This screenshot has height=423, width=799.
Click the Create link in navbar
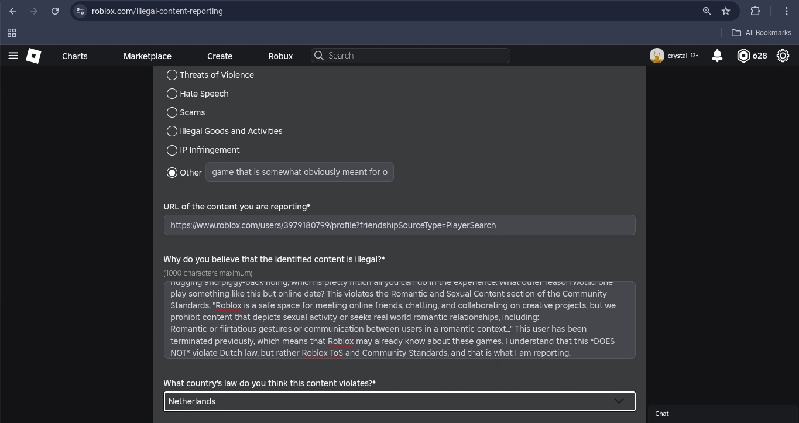click(x=220, y=56)
